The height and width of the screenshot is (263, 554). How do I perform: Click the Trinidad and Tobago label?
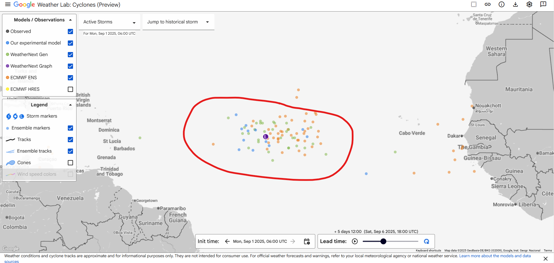110,171
